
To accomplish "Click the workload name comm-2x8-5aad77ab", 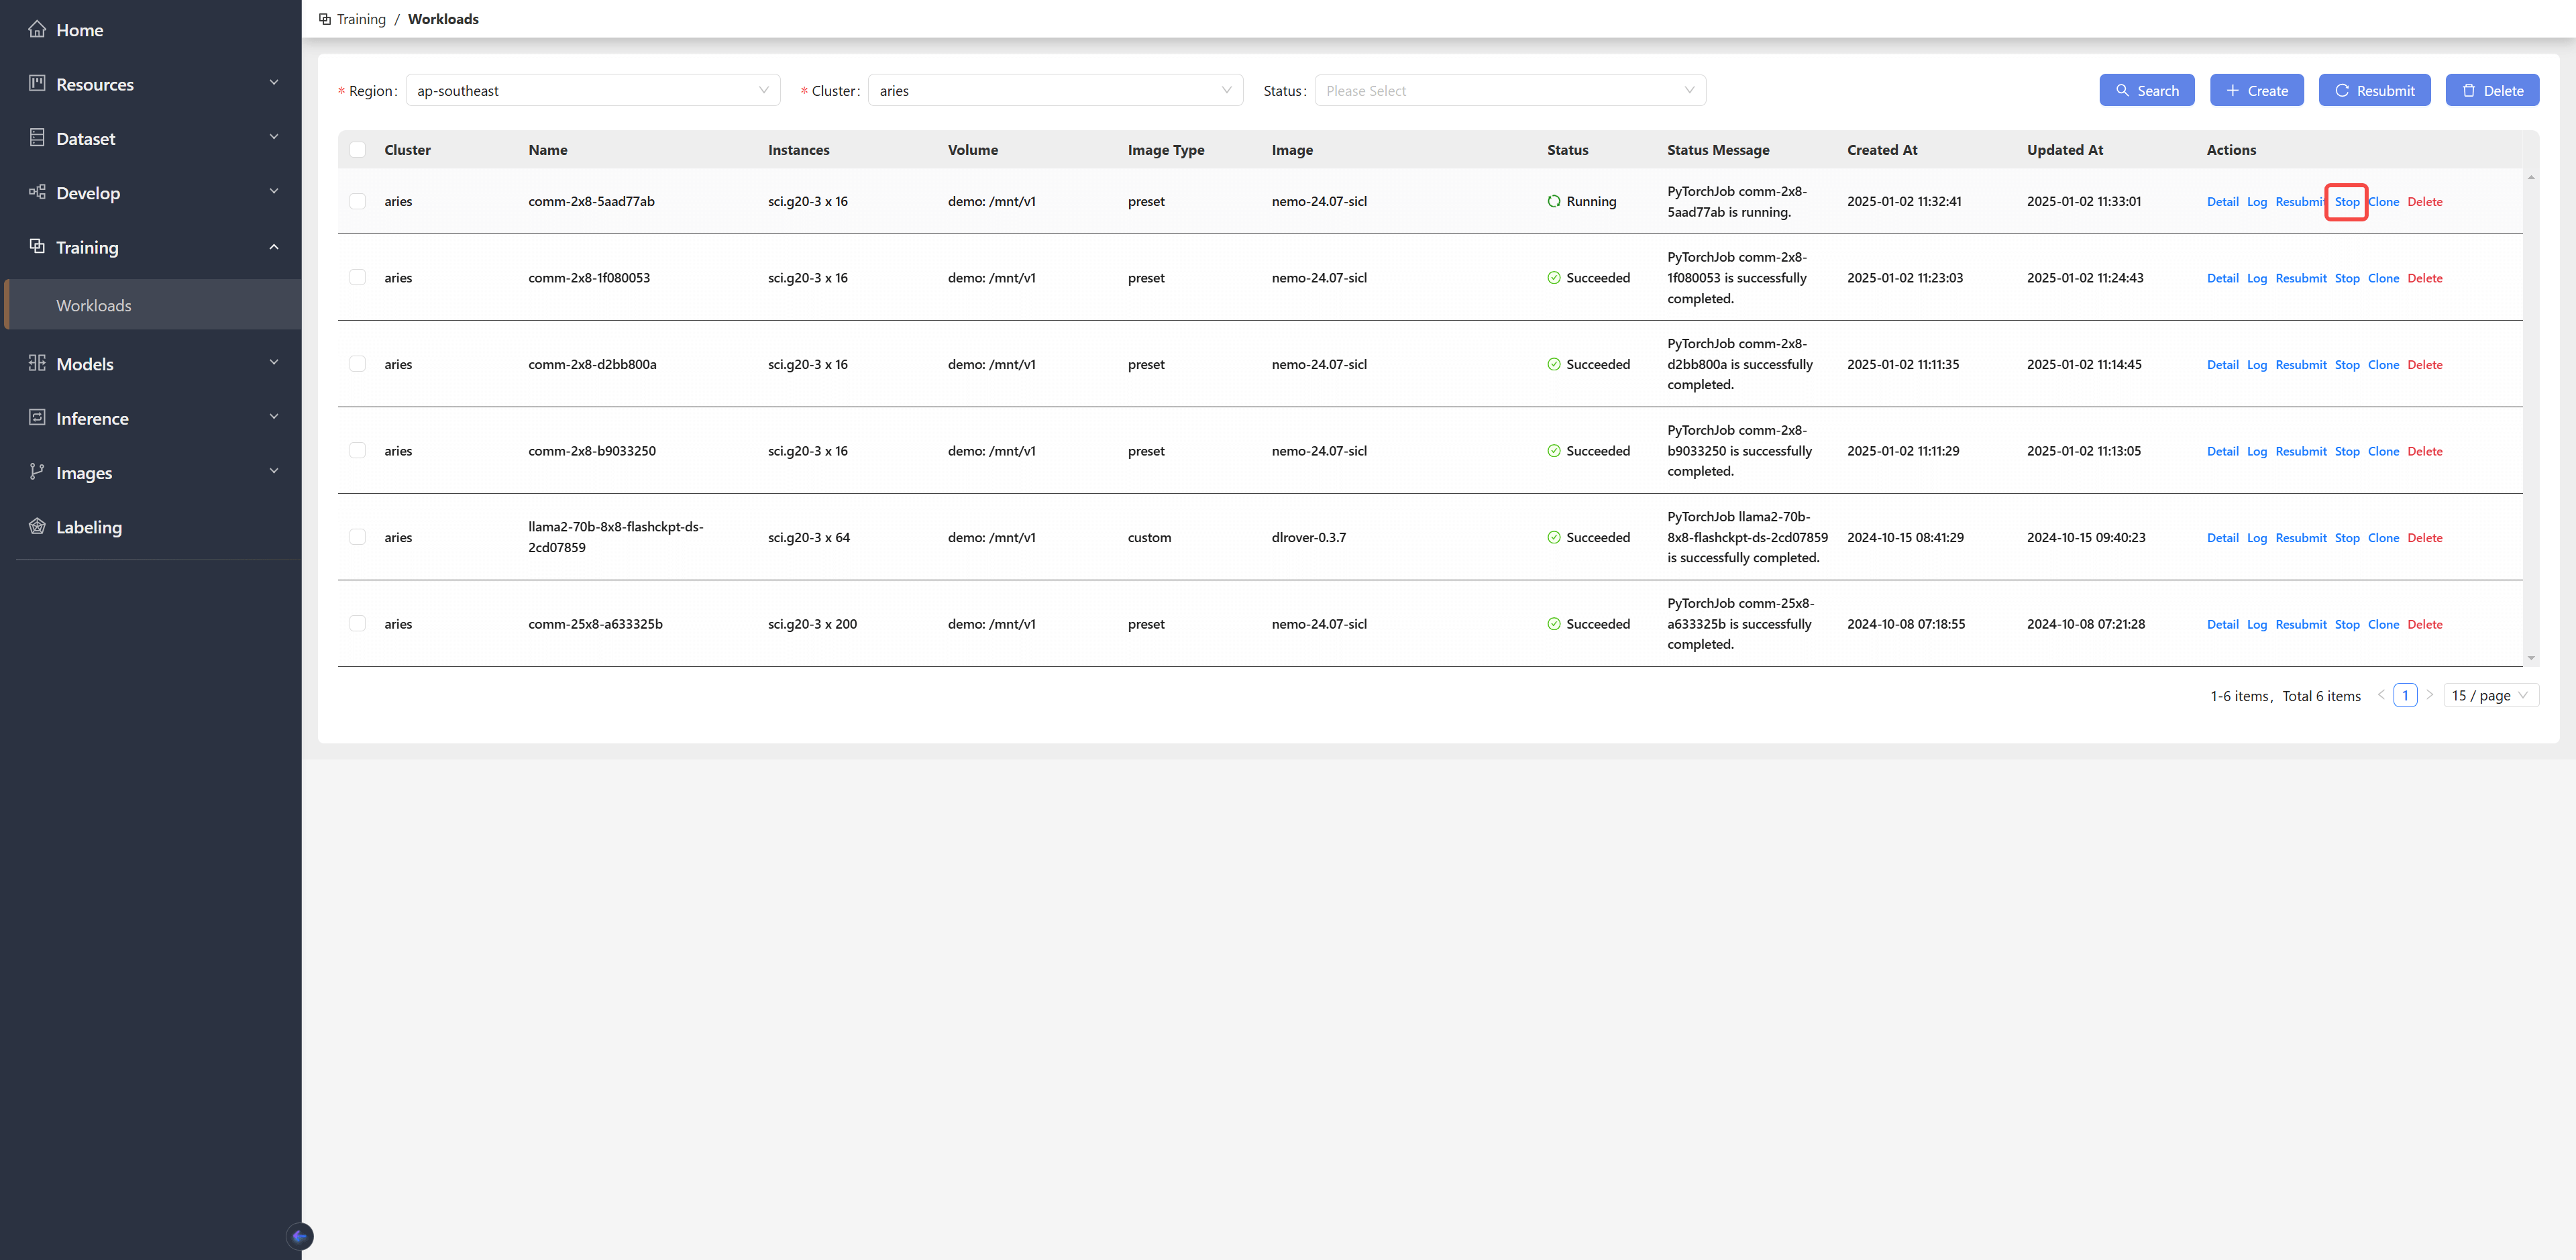I will pyautogui.click(x=591, y=201).
